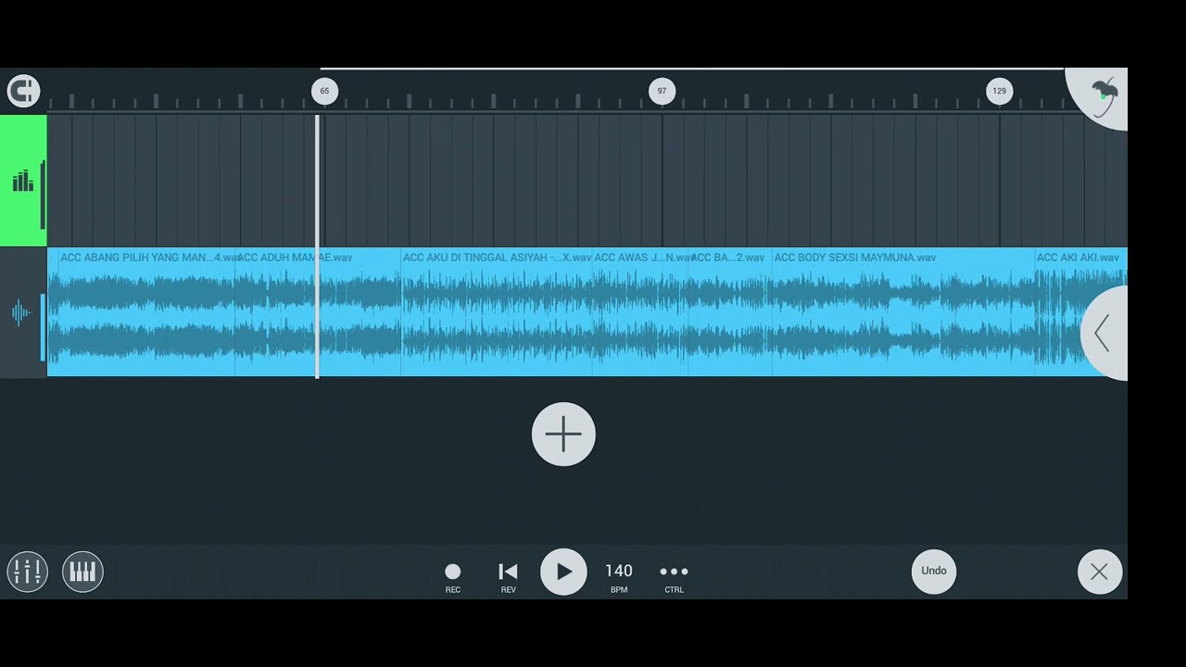Select ACC BA...2.wav audio clip
This screenshot has height=667, width=1186.
[x=730, y=312]
